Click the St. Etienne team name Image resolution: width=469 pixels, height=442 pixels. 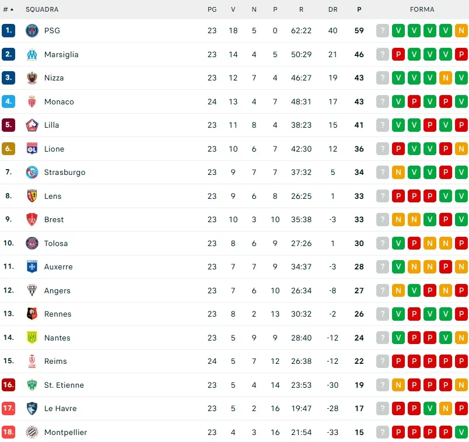64,385
